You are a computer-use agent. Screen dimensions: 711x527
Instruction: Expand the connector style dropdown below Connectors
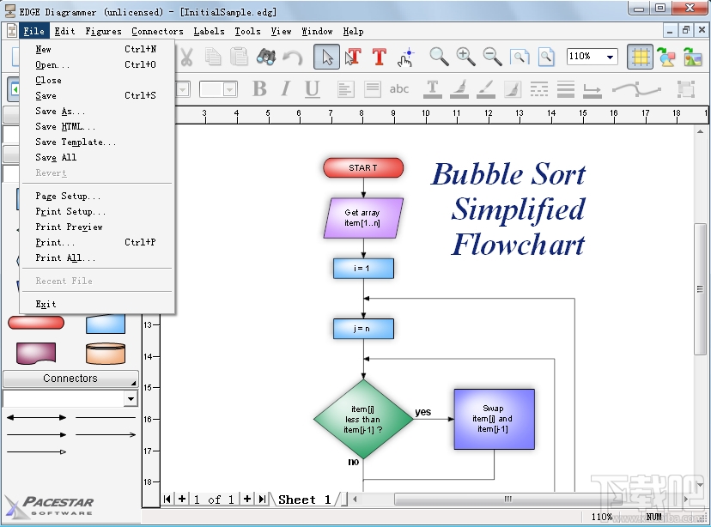132,398
